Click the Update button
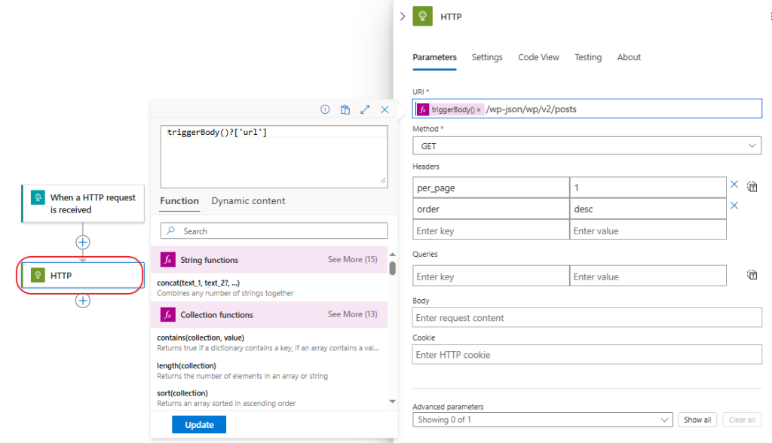 [199, 425]
